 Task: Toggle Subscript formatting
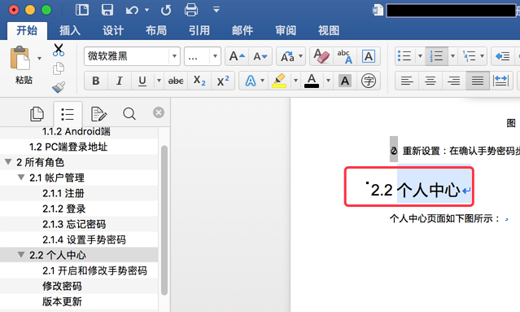tap(199, 81)
